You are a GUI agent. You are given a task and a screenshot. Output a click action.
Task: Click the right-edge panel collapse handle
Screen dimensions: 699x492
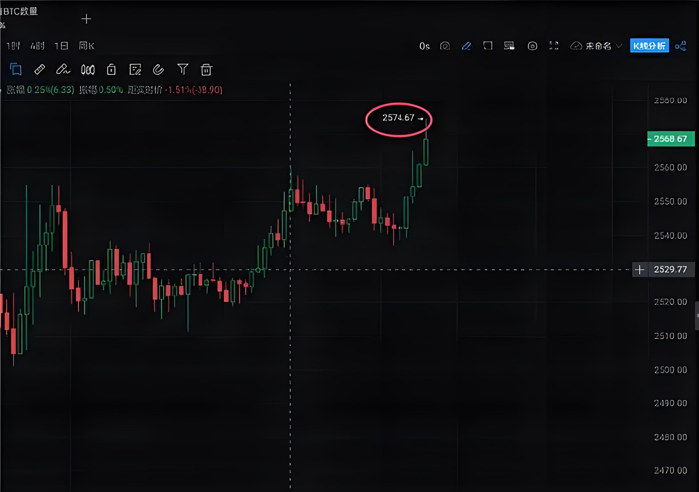pyautogui.click(x=697, y=316)
